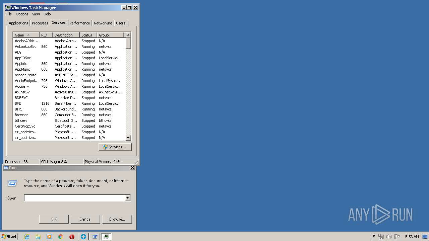
Task: Open the Start menu
Action: click(x=9, y=237)
